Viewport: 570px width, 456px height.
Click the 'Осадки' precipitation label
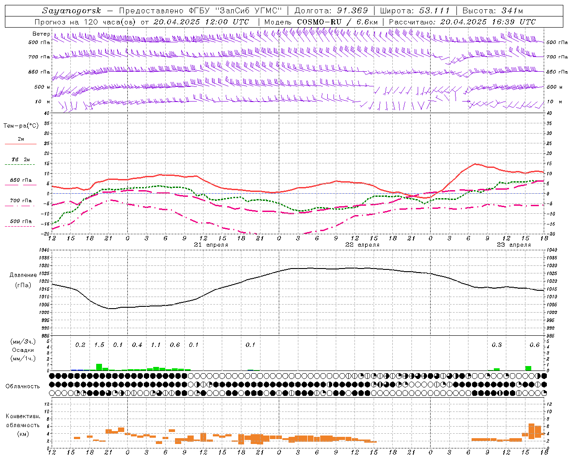pyautogui.click(x=23, y=350)
